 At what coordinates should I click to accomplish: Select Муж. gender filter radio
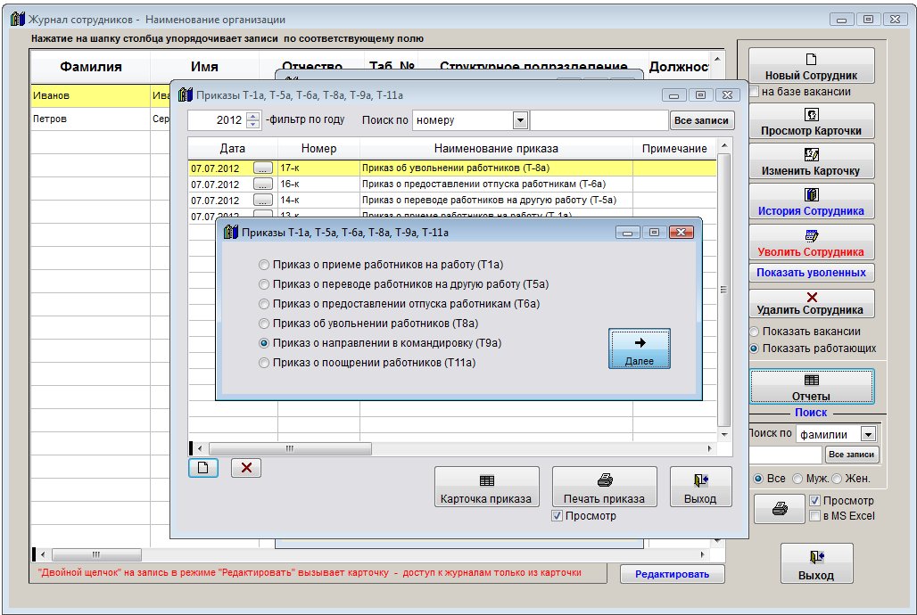(x=797, y=479)
